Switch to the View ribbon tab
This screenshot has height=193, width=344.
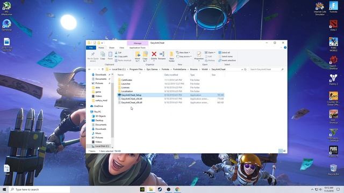click(122, 48)
